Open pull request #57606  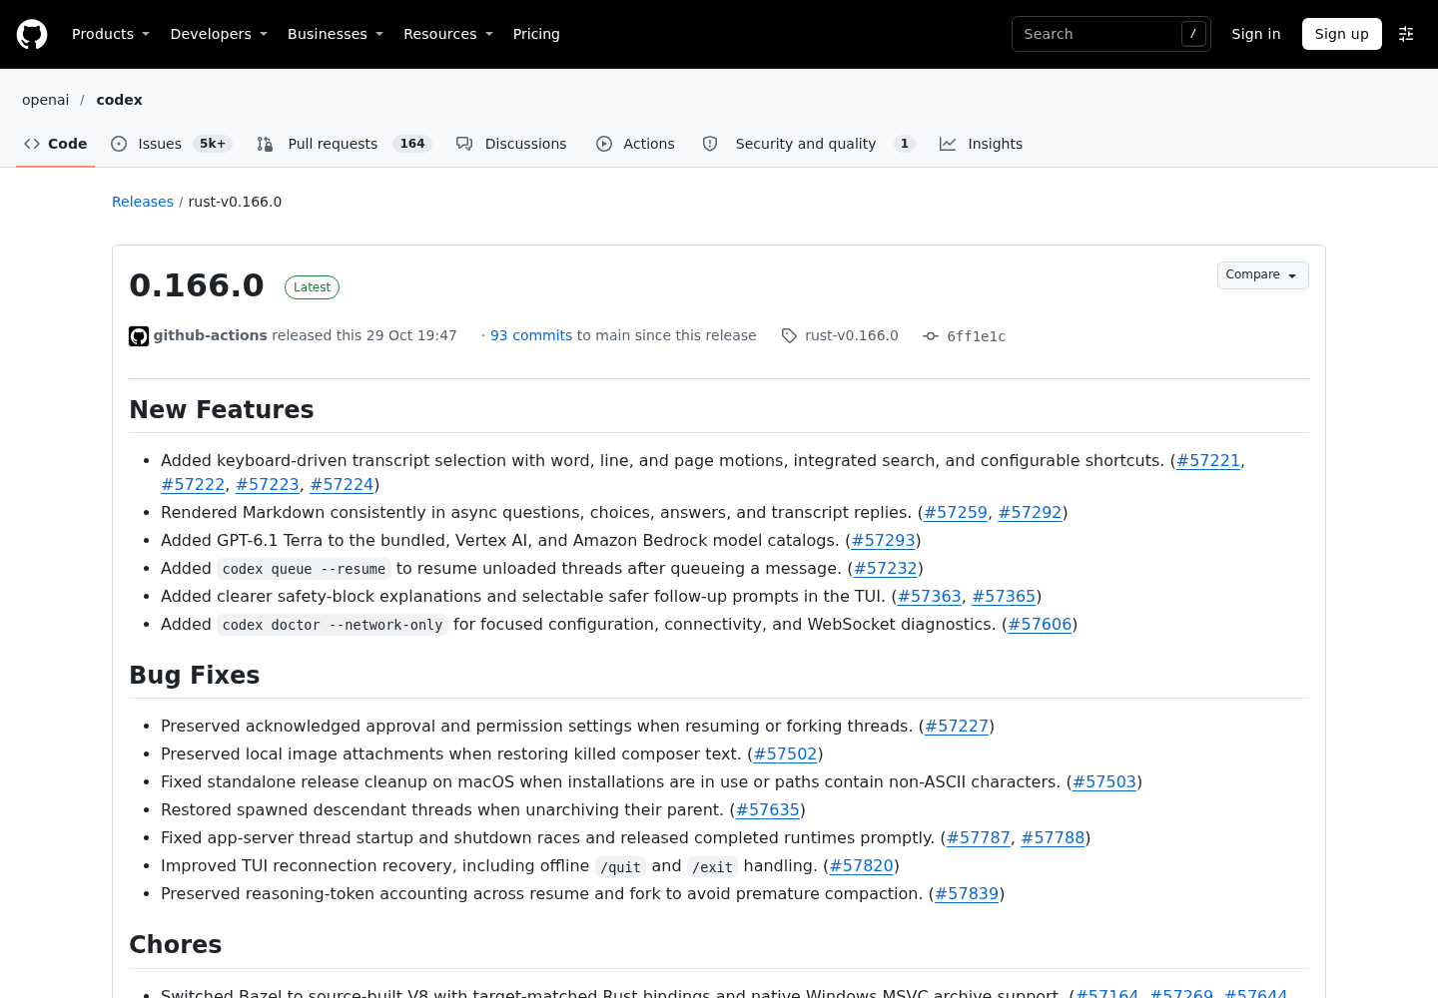coord(1040,624)
